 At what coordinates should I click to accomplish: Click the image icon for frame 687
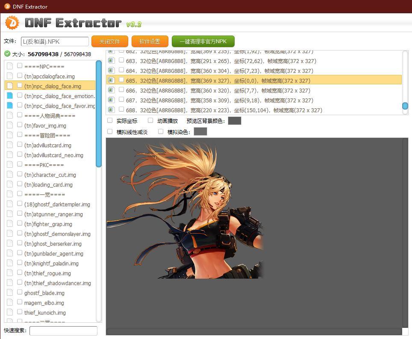[111, 100]
